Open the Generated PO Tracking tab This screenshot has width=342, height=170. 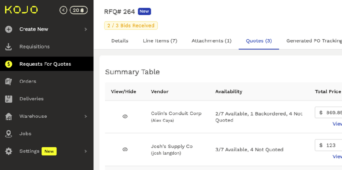314,41
